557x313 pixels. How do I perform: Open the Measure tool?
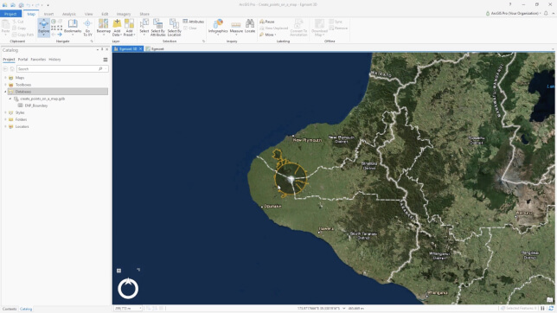coord(236,28)
